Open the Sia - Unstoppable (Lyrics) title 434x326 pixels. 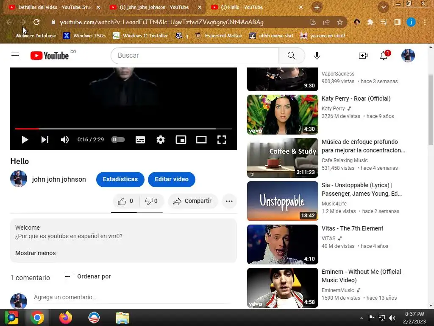point(362,189)
